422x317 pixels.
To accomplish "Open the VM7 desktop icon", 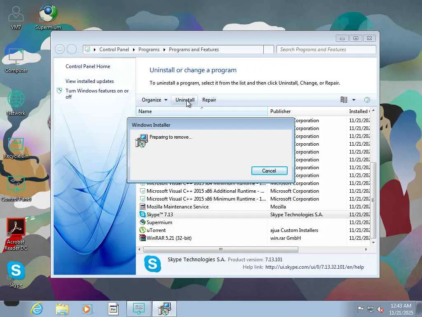I will (x=16, y=17).
